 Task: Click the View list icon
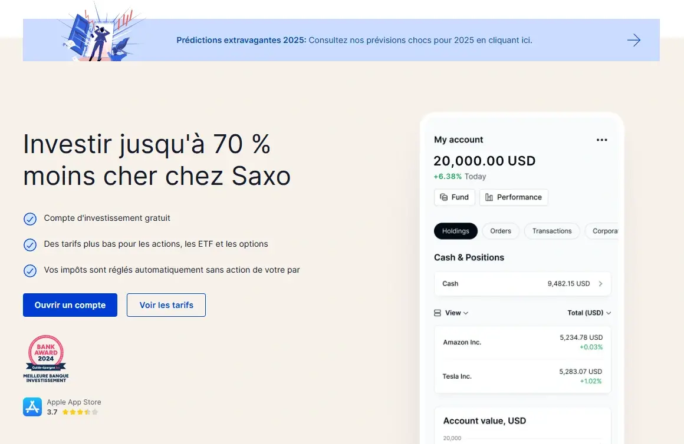tap(438, 313)
